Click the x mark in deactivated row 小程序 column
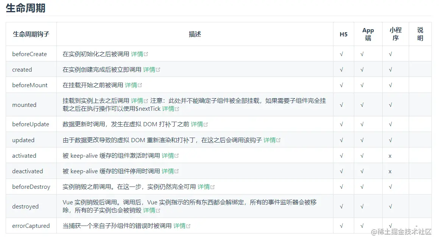The image size is (439, 243). coord(390,171)
